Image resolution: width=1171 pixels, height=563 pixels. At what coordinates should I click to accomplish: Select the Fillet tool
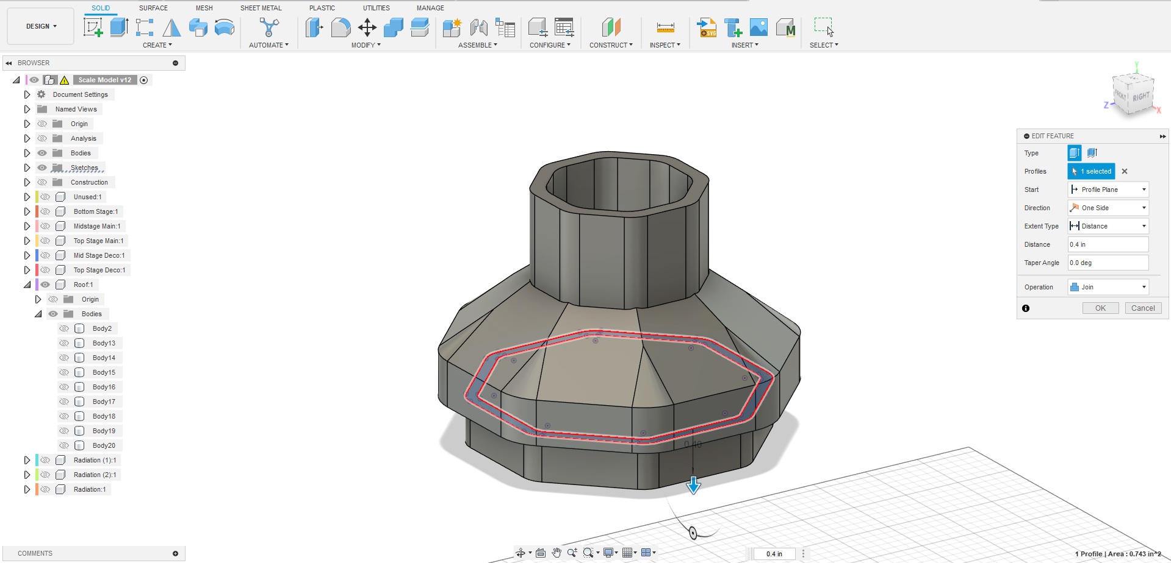(340, 27)
